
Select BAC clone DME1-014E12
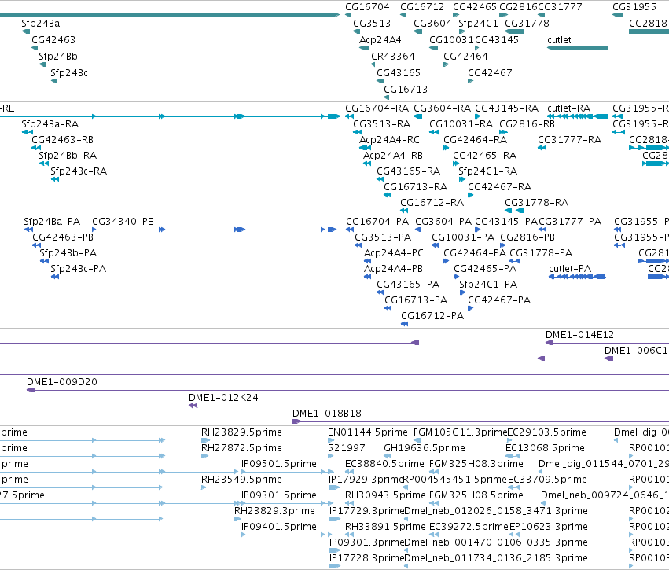(579, 335)
